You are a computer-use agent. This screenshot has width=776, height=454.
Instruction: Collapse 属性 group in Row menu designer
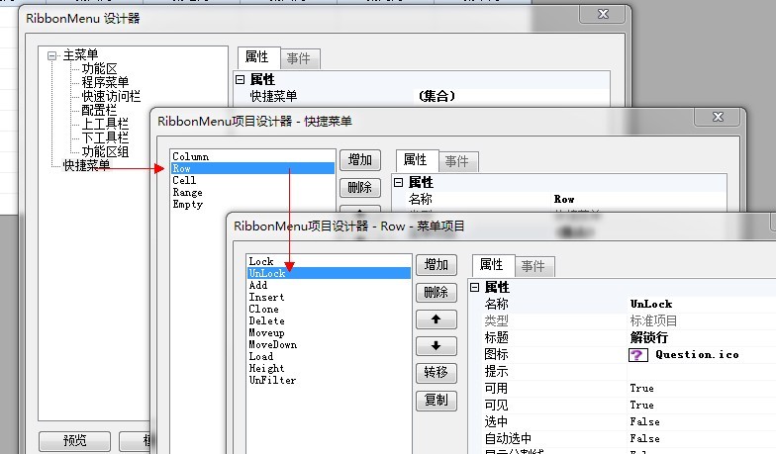coord(475,287)
